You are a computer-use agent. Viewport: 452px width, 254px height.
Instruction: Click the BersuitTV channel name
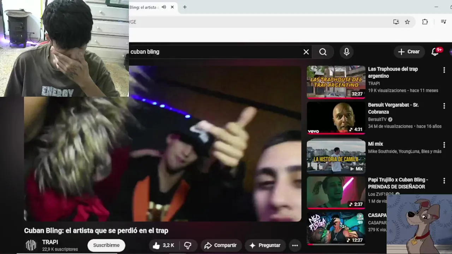[378, 120]
